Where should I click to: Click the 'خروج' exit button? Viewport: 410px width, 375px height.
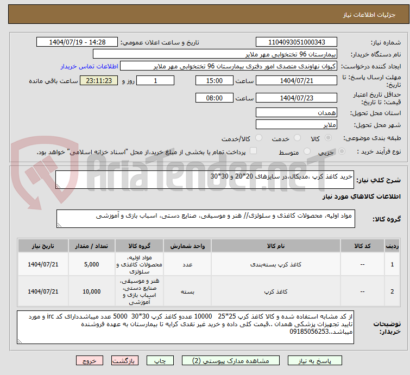90,361
